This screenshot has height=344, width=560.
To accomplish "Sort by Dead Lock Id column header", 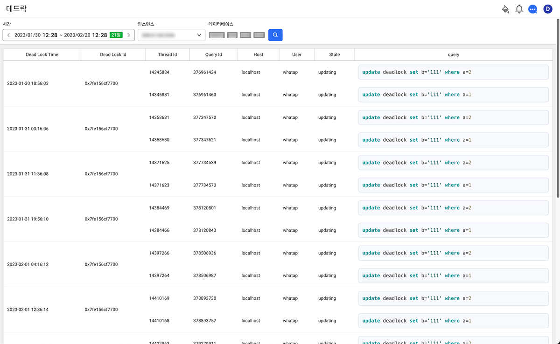I will pos(113,55).
